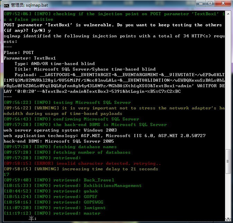The image size is (233, 223).
Task: Click the vertical scrollbar thumb
Action: click(228, 161)
